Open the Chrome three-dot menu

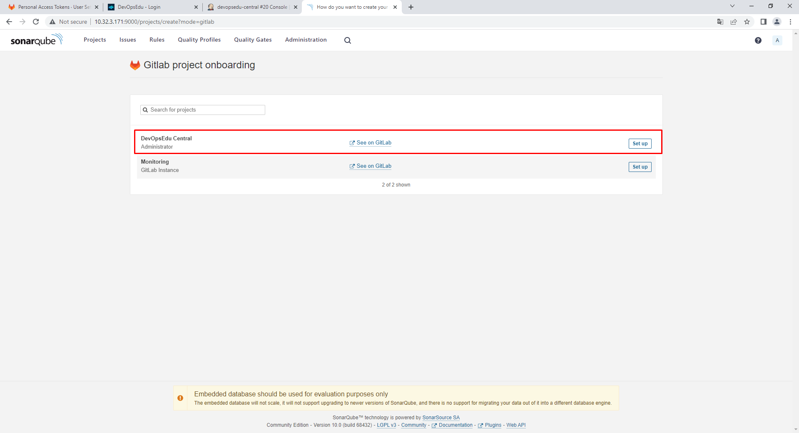click(790, 22)
